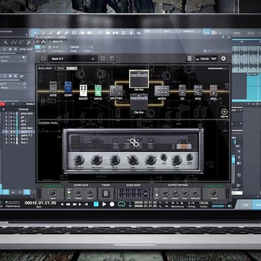The image size is (261, 261).
Task: Adjust first large knob on amp head
Action: [x=79, y=161]
